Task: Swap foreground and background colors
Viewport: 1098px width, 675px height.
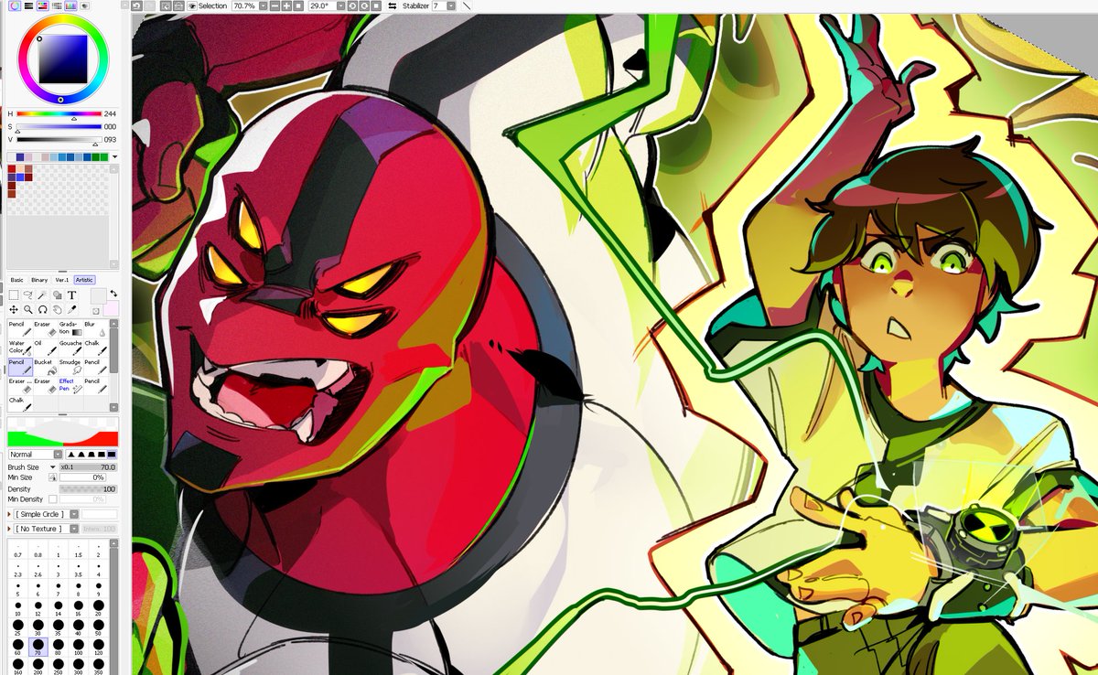Action: tap(113, 293)
